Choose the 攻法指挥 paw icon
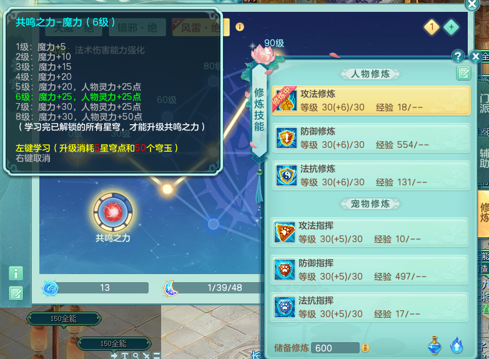 click(x=285, y=232)
